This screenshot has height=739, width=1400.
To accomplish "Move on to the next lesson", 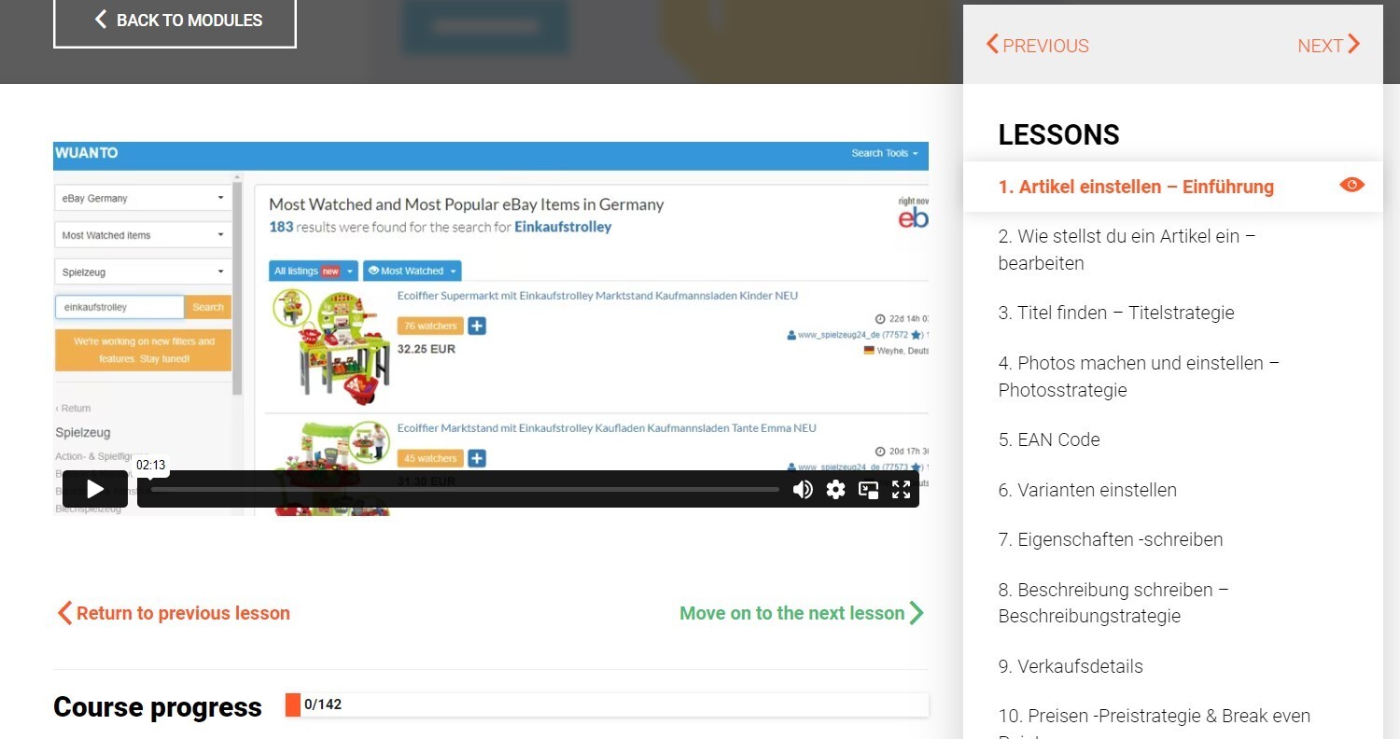I will point(802,613).
